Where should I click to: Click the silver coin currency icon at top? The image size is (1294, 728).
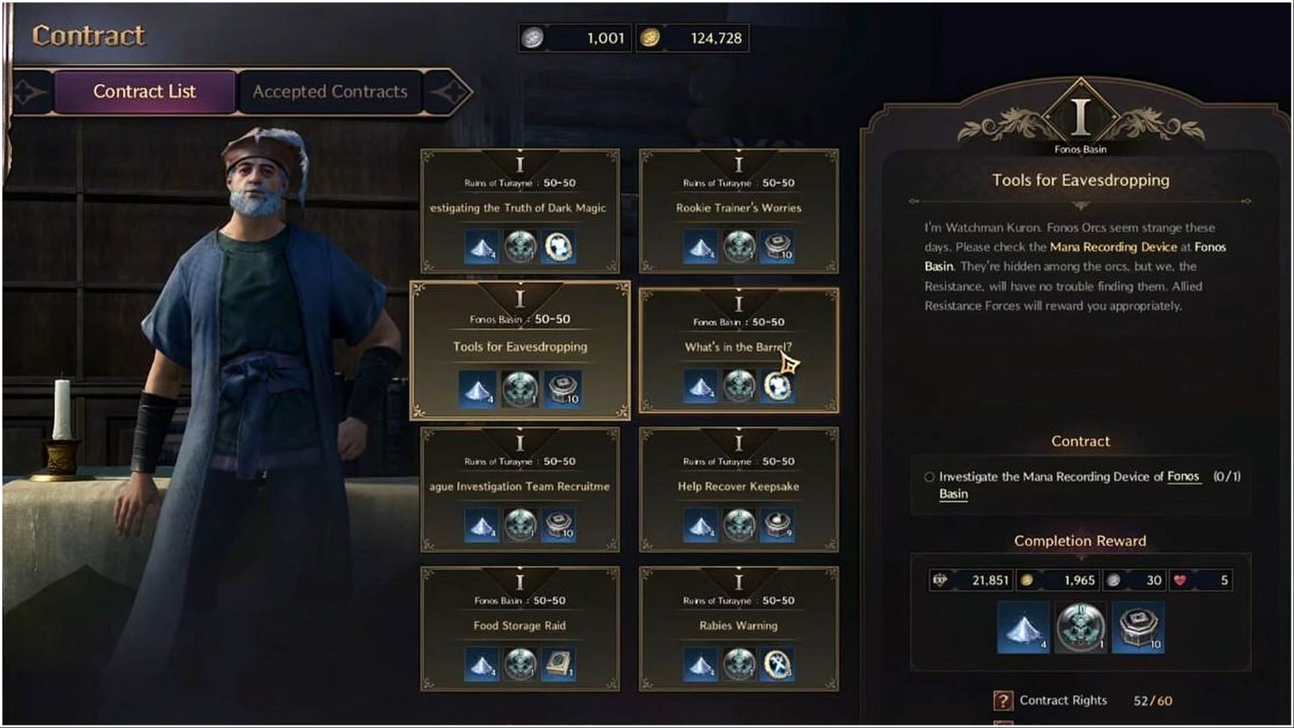tap(532, 38)
